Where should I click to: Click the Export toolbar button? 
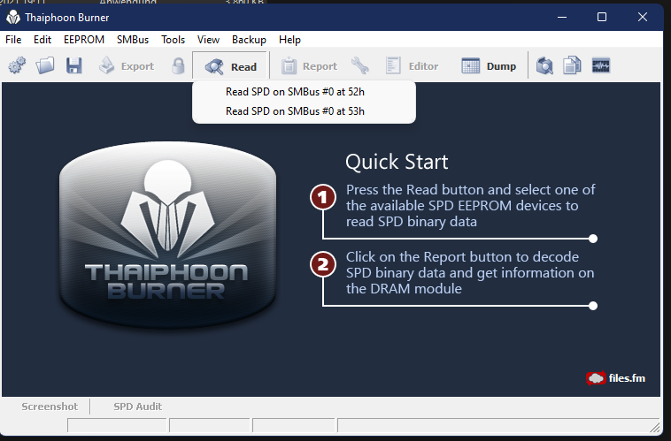pos(127,65)
